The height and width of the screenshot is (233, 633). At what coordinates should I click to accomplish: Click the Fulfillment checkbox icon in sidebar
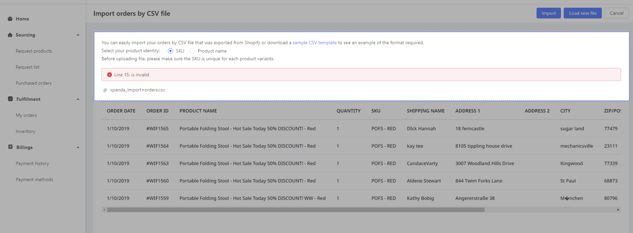click(10, 99)
